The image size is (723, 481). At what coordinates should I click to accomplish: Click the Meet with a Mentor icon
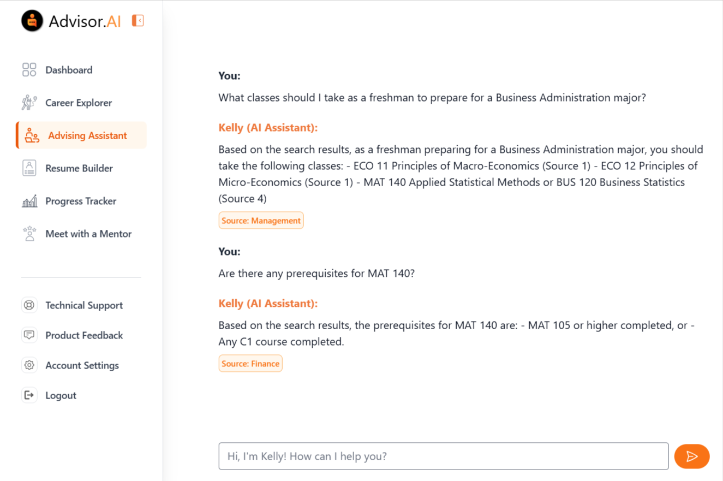[x=29, y=233]
